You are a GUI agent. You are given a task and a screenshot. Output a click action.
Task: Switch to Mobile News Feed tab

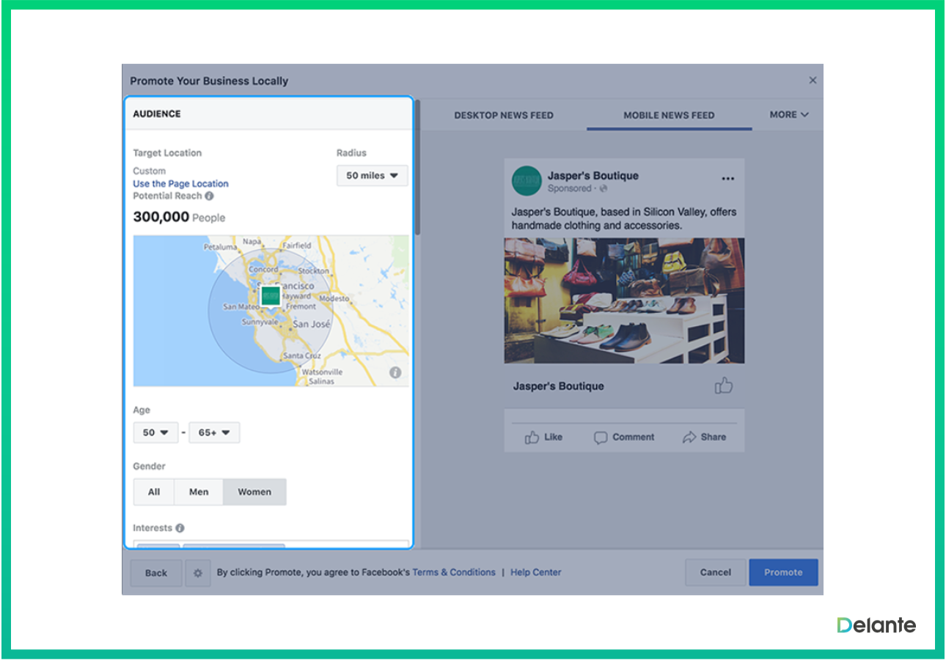click(x=669, y=115)
